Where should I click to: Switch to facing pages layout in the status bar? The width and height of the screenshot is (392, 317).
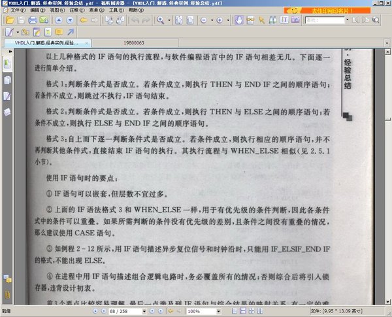click(260, 311)
